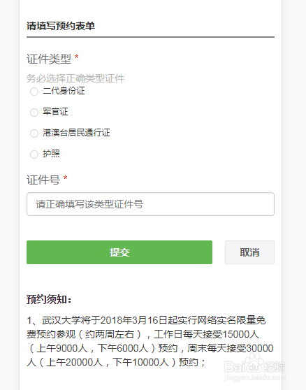Click the 务必选择正确类型证件 hint text
Screen dimensions: 306x390
[75, 78]
